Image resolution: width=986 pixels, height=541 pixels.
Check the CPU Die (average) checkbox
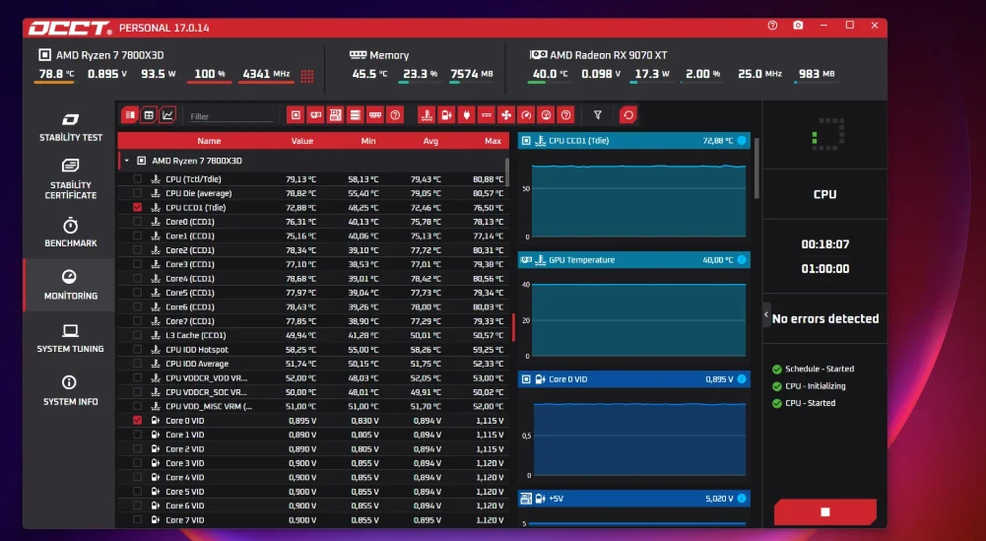click(137, 193)
